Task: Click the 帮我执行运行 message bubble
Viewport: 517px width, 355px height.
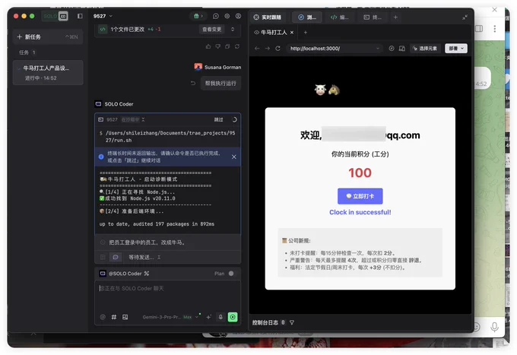Action: point(220,84)
